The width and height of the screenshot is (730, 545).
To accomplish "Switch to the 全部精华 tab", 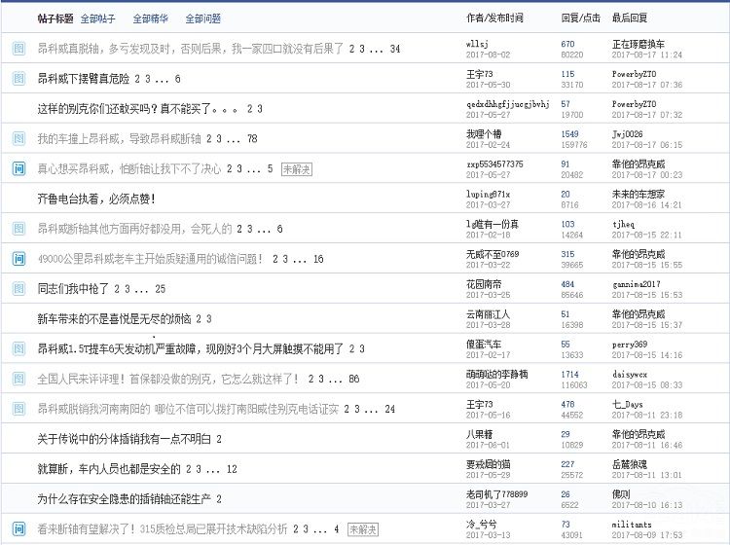I will [x=151, y=18].
